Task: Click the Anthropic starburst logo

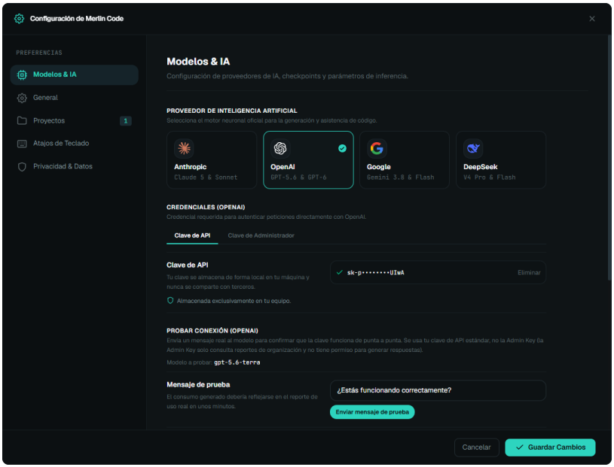Action: [184, 148]
